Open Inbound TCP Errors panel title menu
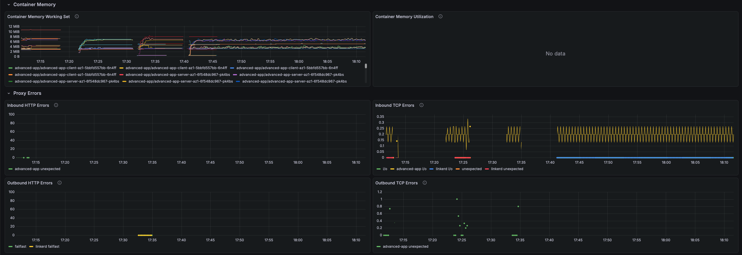This screenshot has width=742, height=255. coord(395,105)
